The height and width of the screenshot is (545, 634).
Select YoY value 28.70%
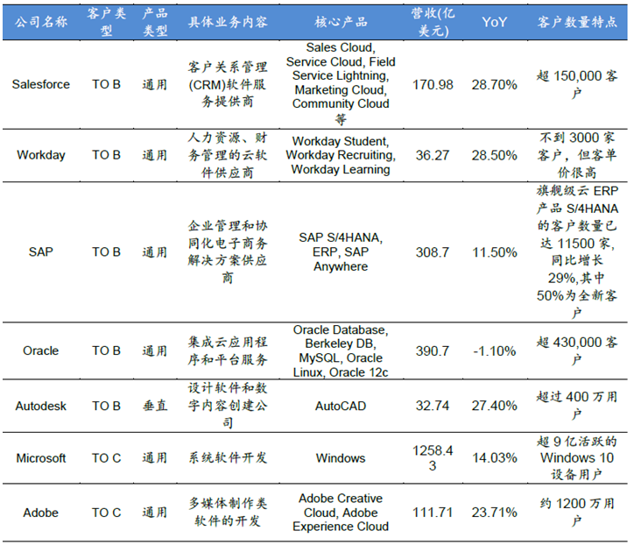[494, 85]
